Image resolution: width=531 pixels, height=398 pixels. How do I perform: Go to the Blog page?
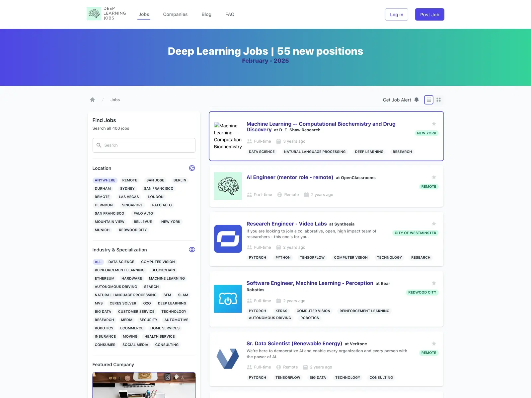point(206,14)
